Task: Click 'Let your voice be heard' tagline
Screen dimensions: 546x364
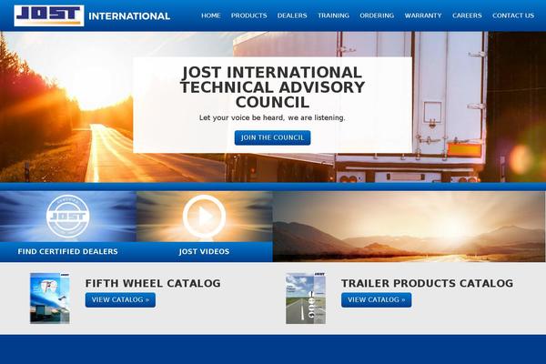Action: click(x=272, y=117)
